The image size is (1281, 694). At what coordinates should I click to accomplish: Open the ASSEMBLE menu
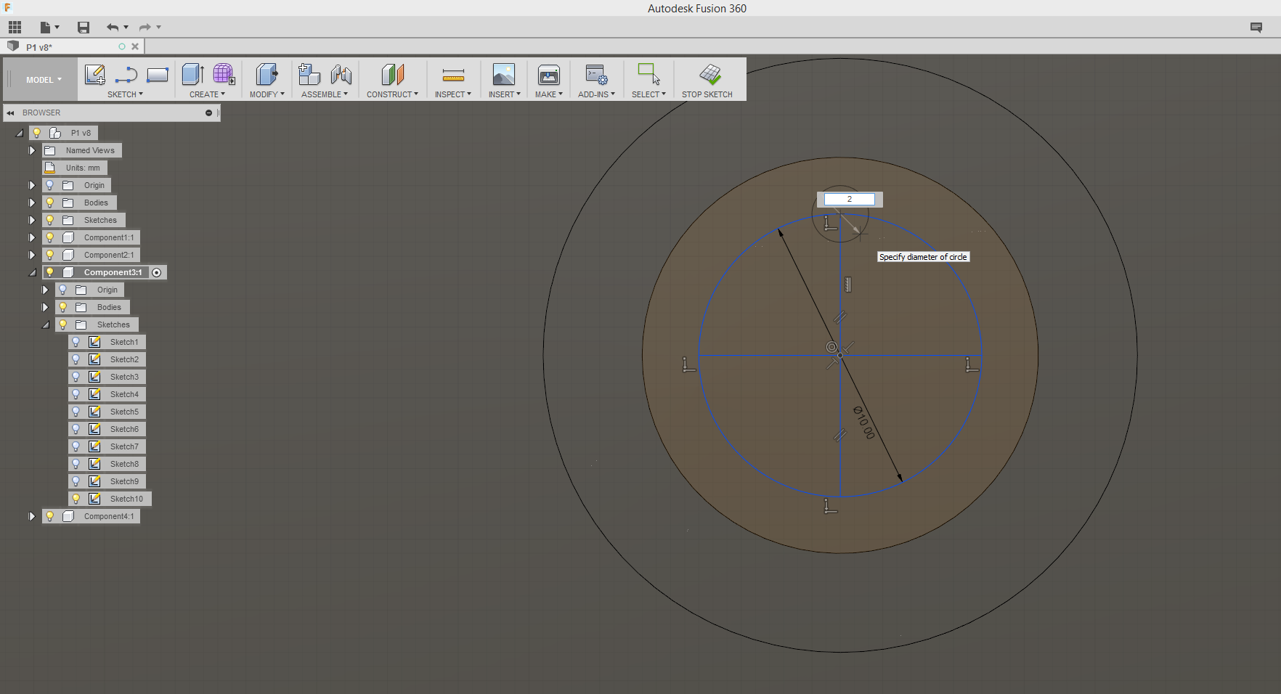pos(325,94)
